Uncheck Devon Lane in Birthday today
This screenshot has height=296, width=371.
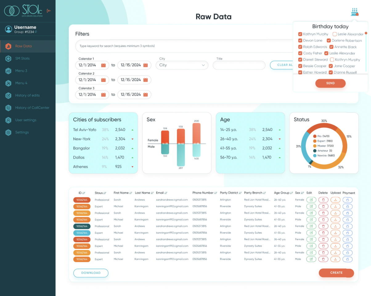point(300,40)
